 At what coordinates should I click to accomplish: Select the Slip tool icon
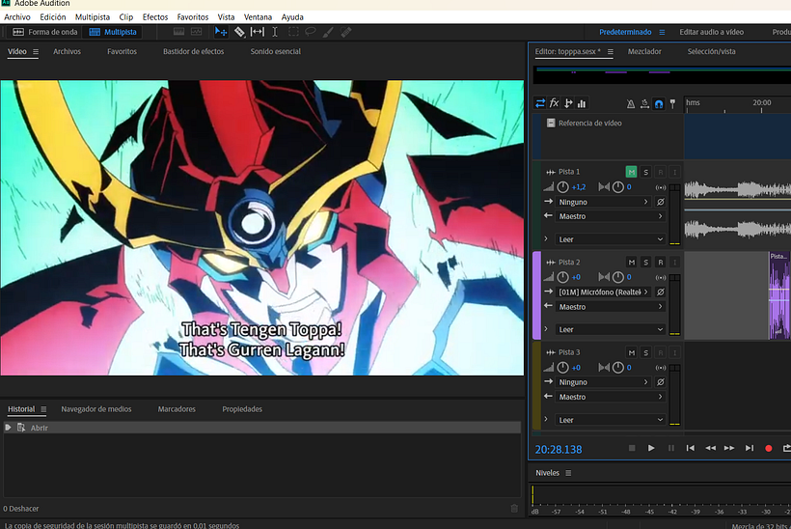pos(258,32)
